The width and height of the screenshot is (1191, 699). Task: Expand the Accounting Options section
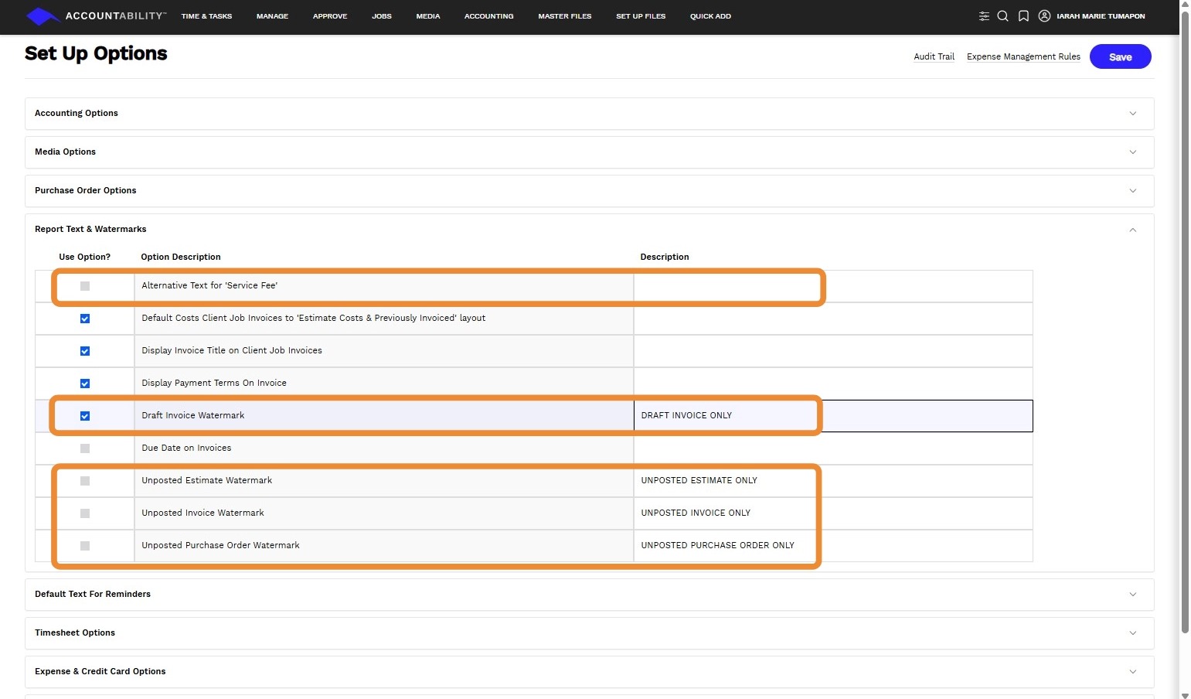coord(1132,114)
